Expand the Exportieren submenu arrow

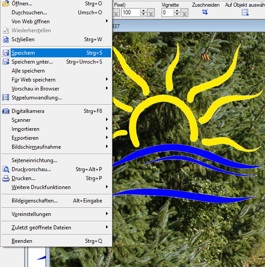107,138
